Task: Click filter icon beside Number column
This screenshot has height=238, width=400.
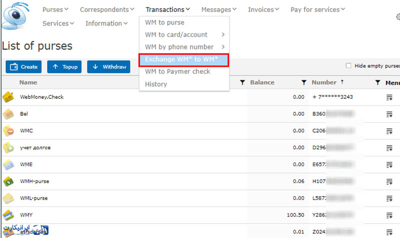Action: click(303, 82)
